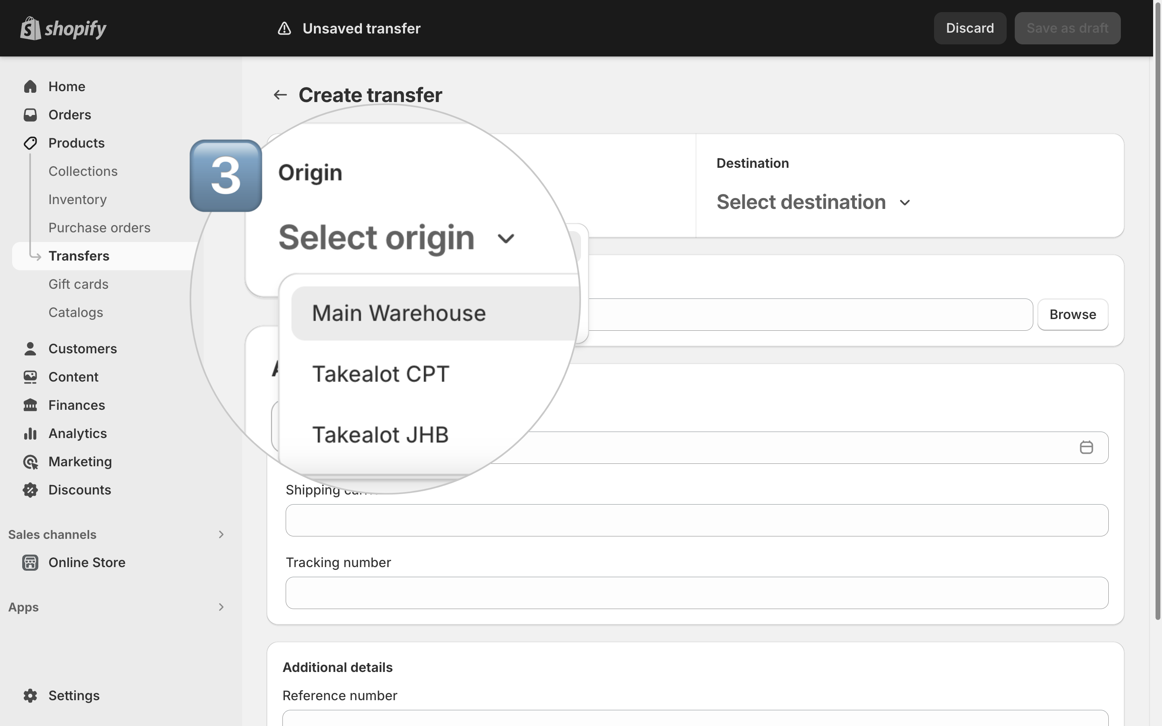Open Customers in the sidebar
This screenshot has height=726, width=1162.
[x=83, y=348]
